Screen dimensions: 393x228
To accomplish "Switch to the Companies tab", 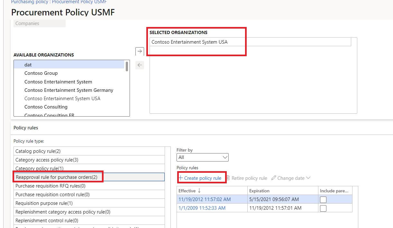I will click(27, 23).
